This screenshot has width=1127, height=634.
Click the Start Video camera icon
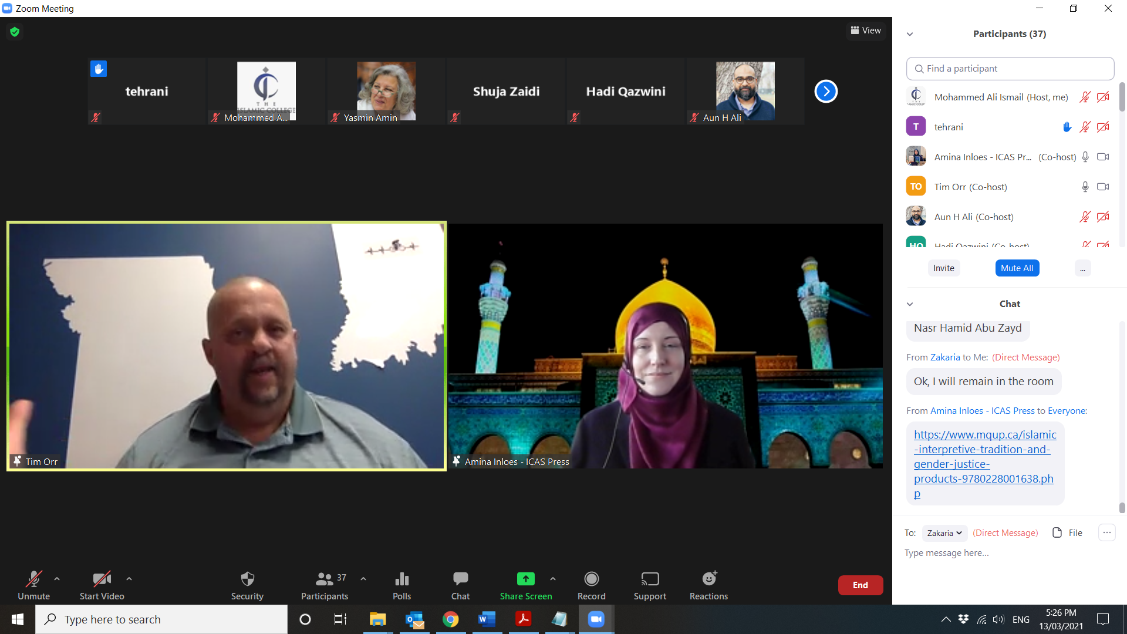coord(102,579)
